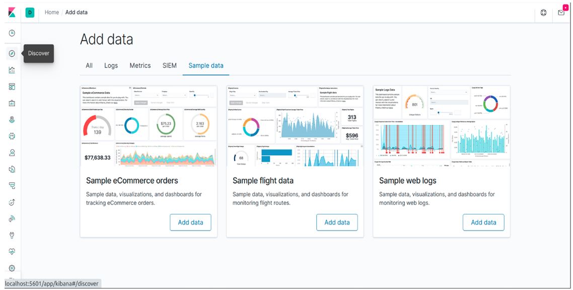Click the Help icon in the header
The width and height of the screenshot is (573, 290).
(x=544, y=13)
